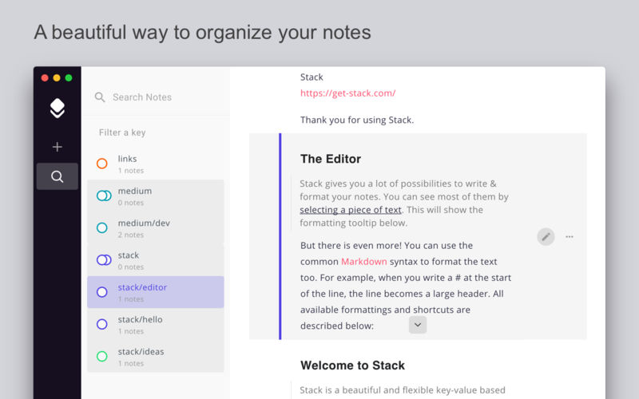Open the three-dots more options menu
Image resolution: width=639 pixels, height=399 pixels.
point(570,236)
